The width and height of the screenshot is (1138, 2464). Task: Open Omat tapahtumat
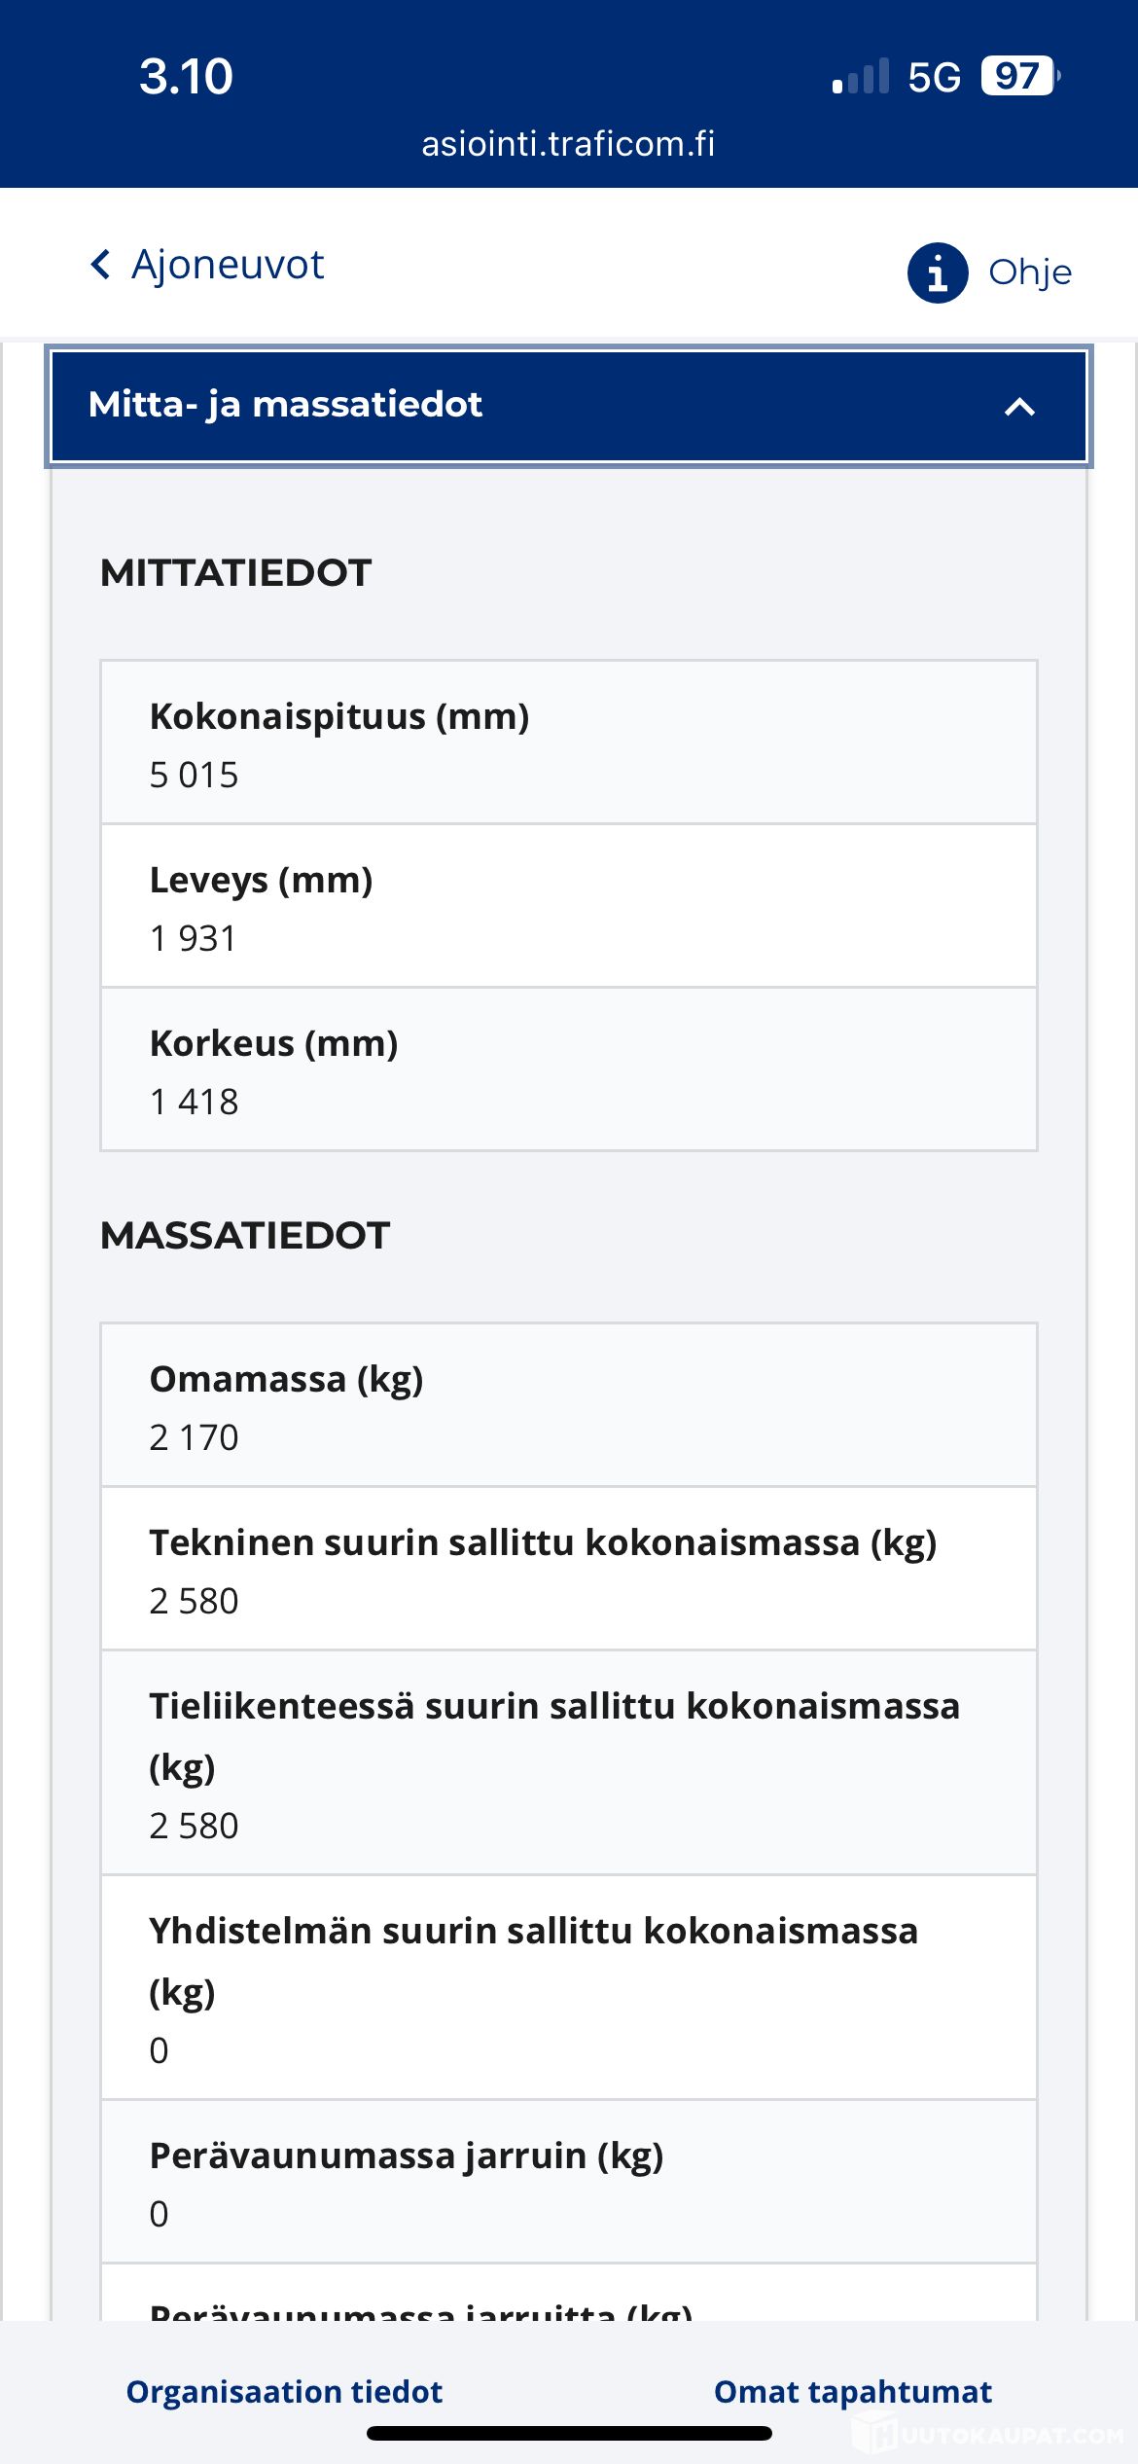[852, 2391]
